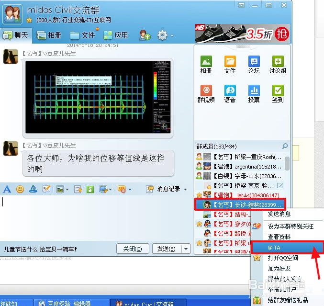Click the 儿童节送什么 ad link
Viewport: 324px width, 306px height.
coord(40,249)
